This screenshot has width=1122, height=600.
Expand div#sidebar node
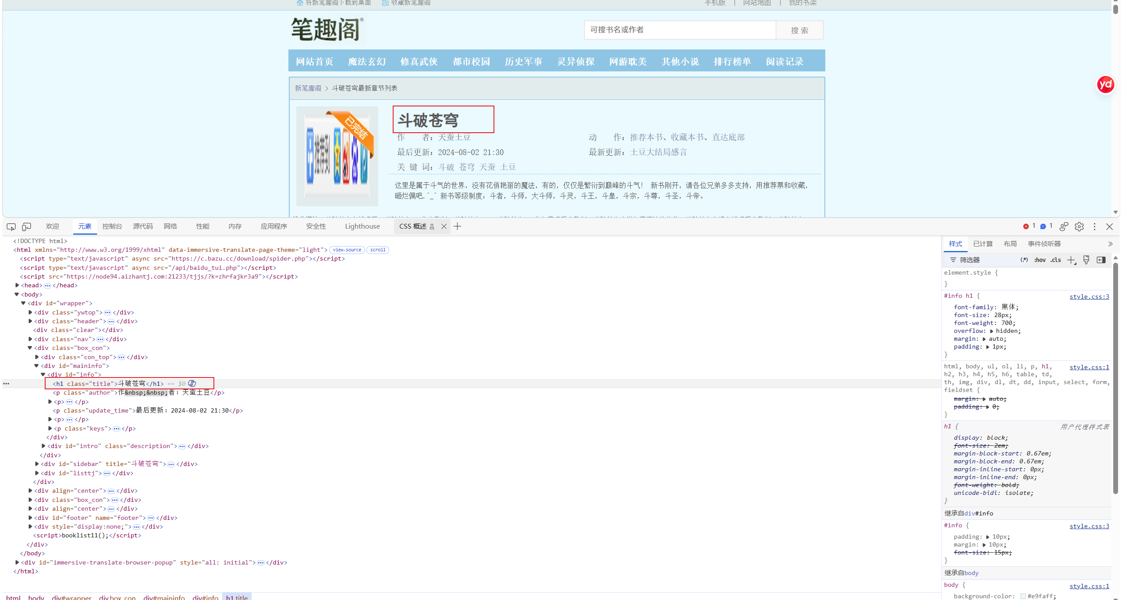coord(37,464)
